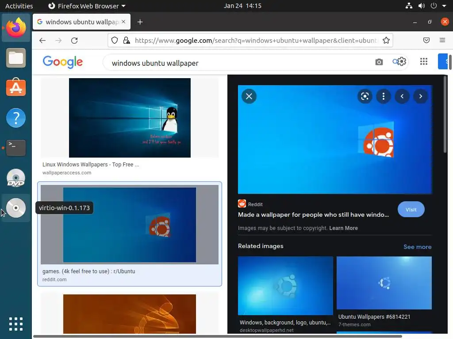Click the horizontal page scrollbar
The image size is (453, 339).
pyautogui.click(x=217, y=336)
